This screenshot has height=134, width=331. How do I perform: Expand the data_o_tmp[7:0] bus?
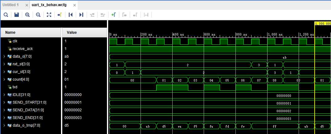click(4, 125)
